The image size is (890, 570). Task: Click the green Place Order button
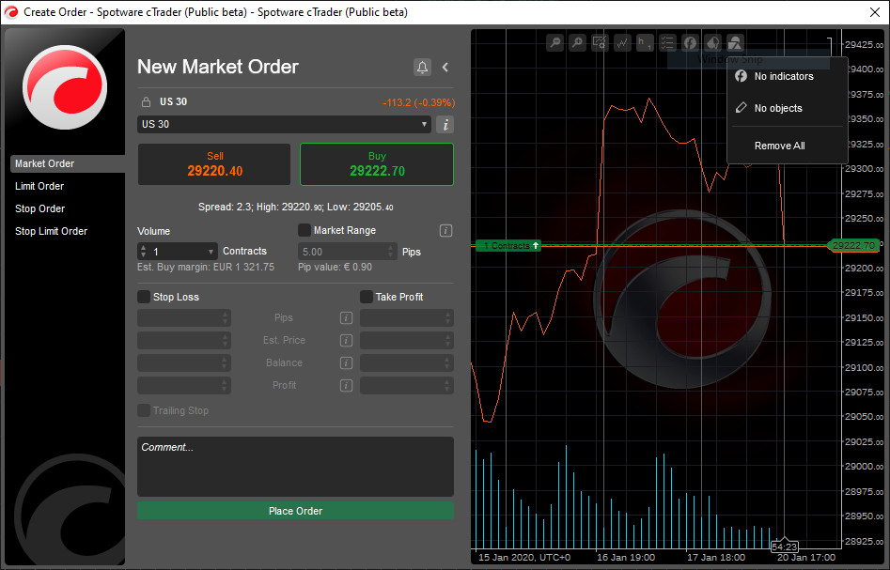click(x=295, y=511)
